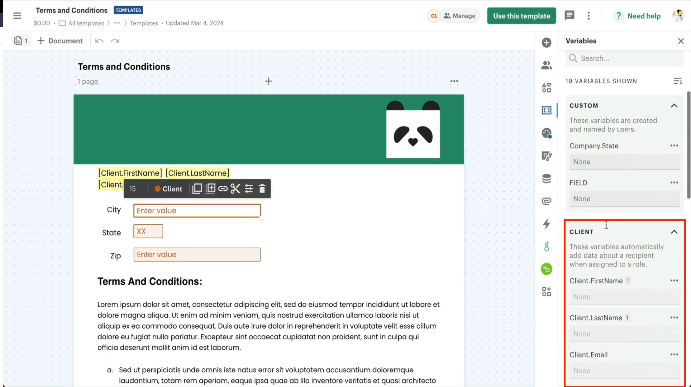Click the Use this template button
This screenshot has width=691, height=387.
[521, 15]
